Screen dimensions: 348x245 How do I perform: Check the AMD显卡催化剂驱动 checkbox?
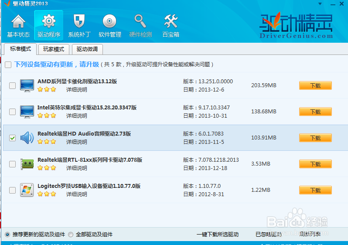click(x=12, y=85)
